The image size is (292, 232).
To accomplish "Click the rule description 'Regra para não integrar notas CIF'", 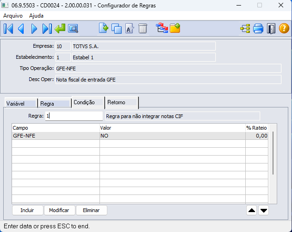I will point(183,116).
